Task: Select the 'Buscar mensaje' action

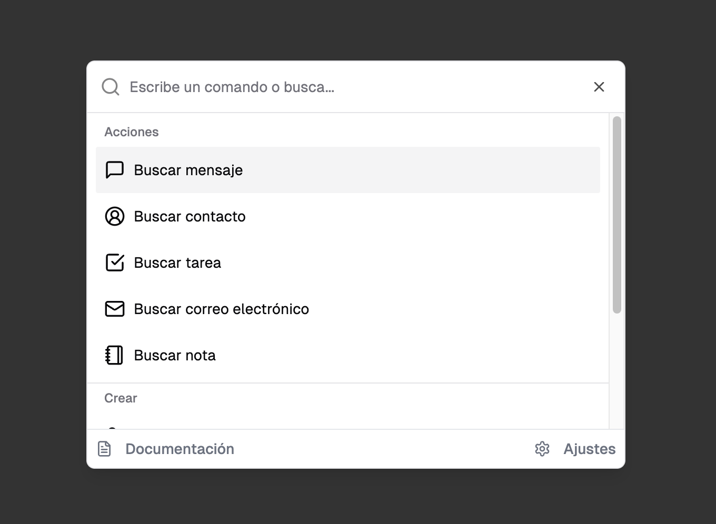Action: pos(348,170)
